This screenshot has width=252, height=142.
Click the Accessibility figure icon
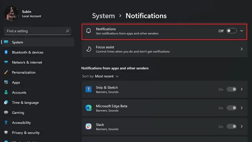coord(6,122)
